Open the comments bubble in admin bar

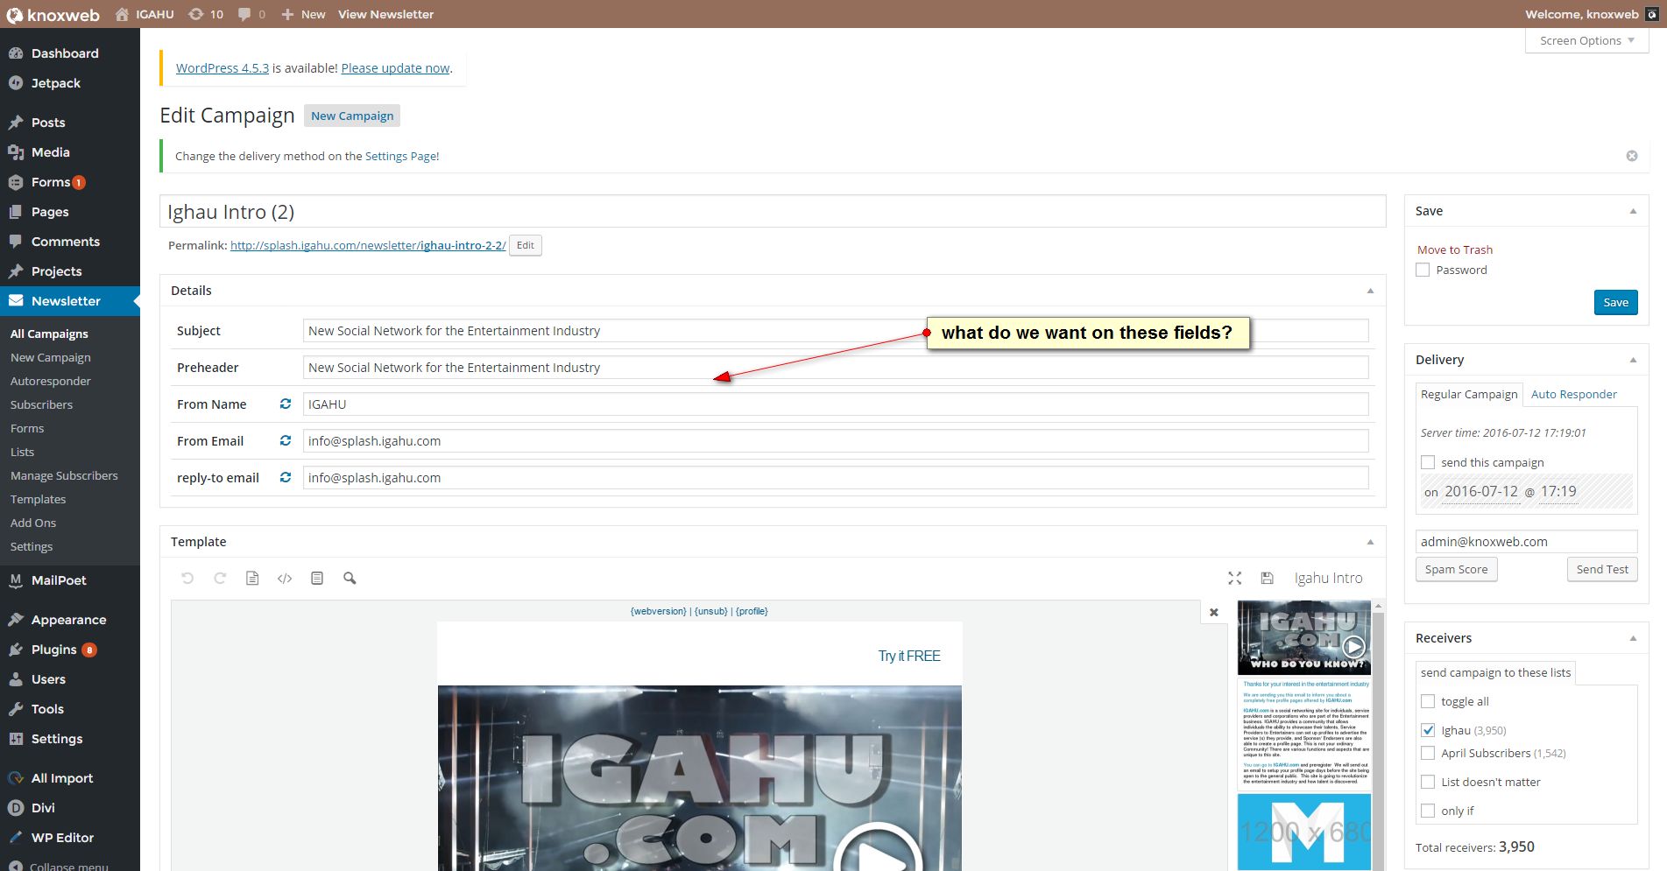[251, 14]
